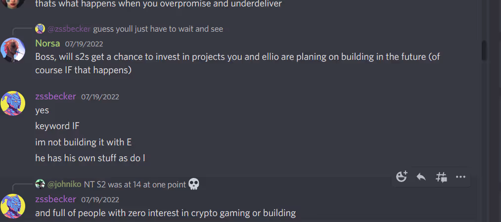The image size is (501, 222).
Task: Click the @zssbecker mention in reply preview
Action: 69,29
